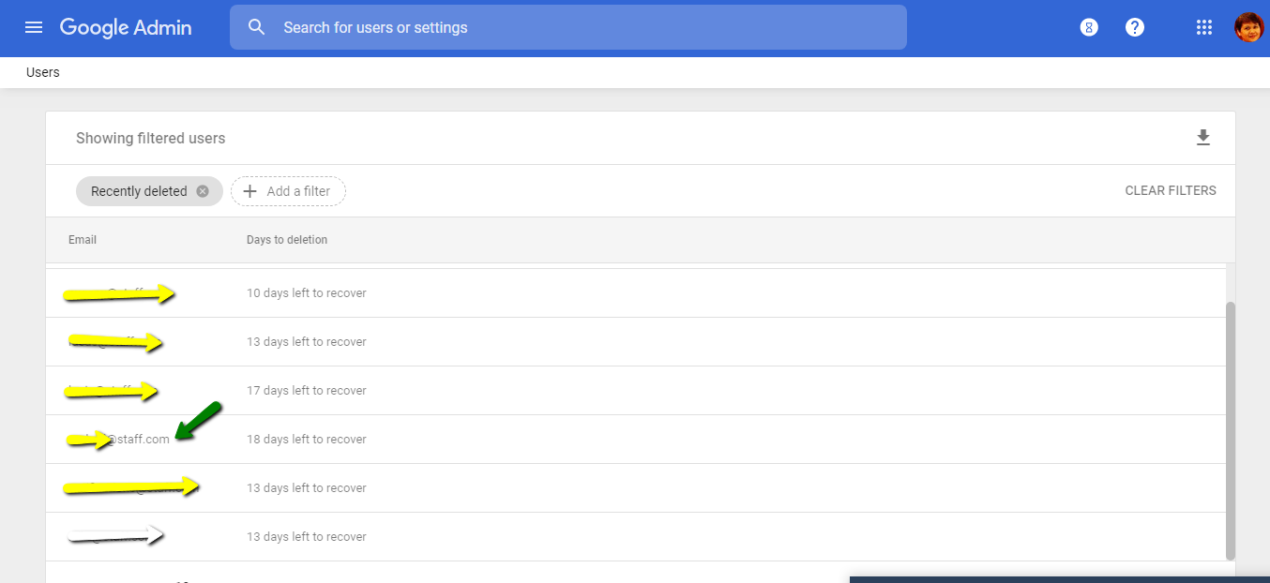Remove the Recently deleted filter chip
This screenshot has width=1270, height=583.
coord(203,191)
